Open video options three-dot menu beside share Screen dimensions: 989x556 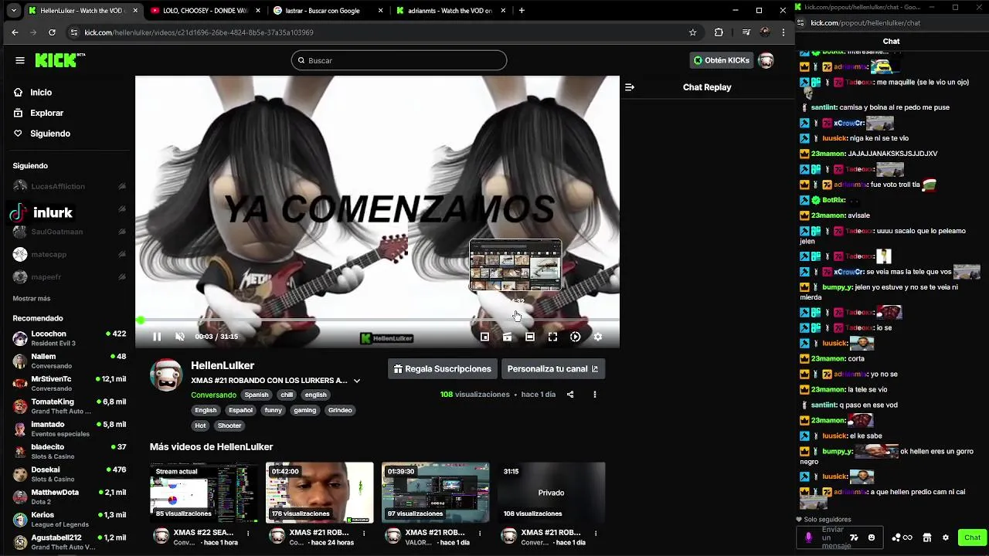[594, 395]
